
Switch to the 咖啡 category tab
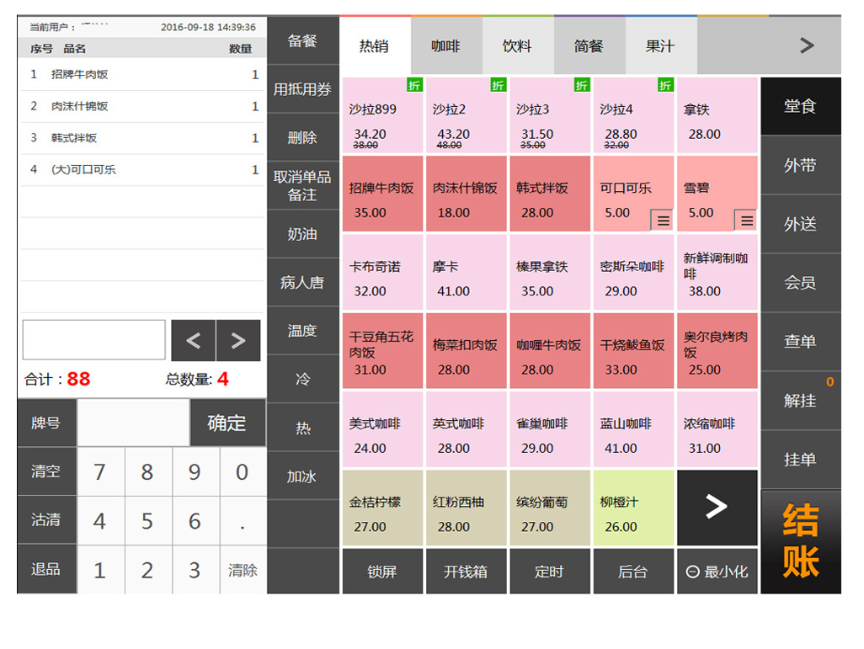[x=445, y=46]
